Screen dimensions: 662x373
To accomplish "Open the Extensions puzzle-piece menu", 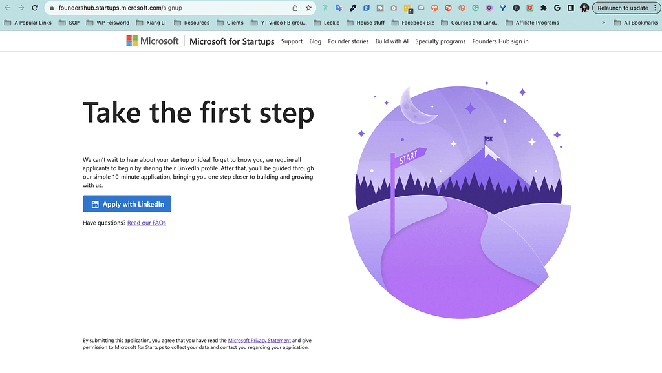I will [543, 8].
